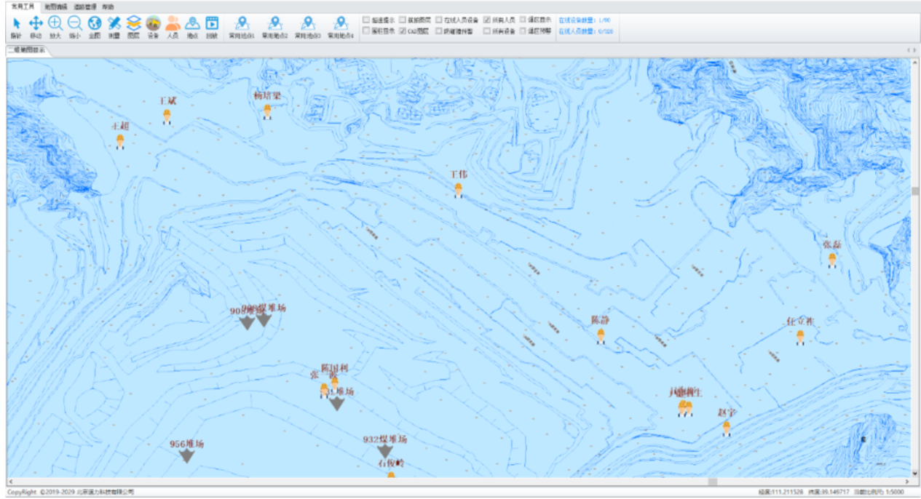The height and width of the screenshot is (499, 921).
Task: Select worker marker 王超 on map
Action: 120,141
